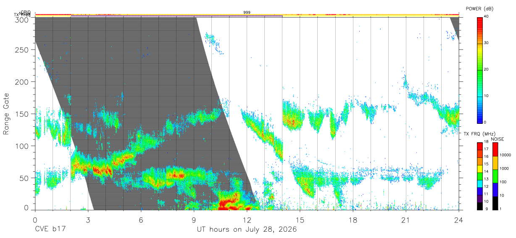
Task: Click the CVE b17 radar label
Action: [x=50, y=230]
